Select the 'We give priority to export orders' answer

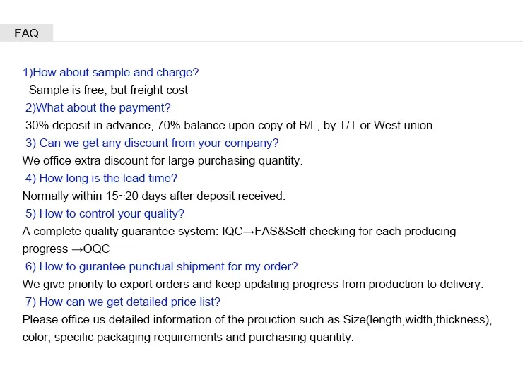click(252, 284)
